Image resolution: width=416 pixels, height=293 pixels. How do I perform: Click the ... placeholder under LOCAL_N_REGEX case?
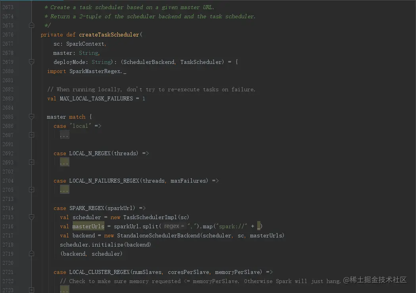64,162
